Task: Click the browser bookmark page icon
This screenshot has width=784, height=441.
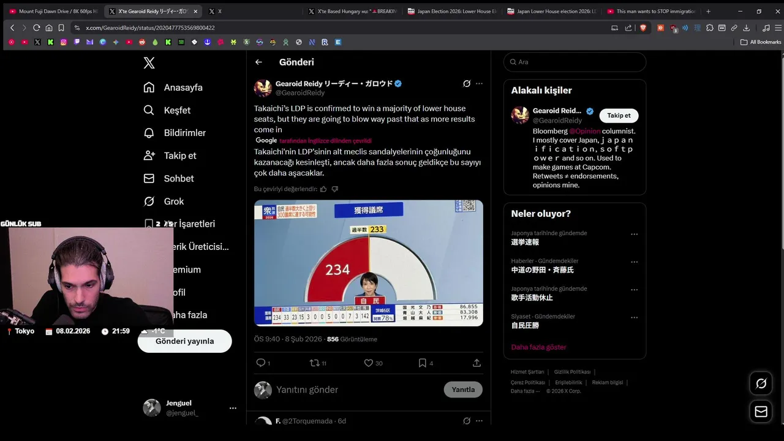Action: point(61,28)
